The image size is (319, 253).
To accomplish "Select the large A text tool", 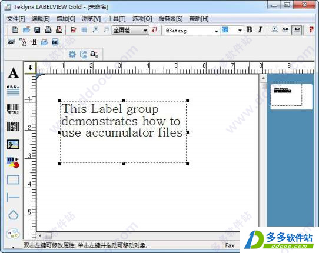I will [14, 73].
